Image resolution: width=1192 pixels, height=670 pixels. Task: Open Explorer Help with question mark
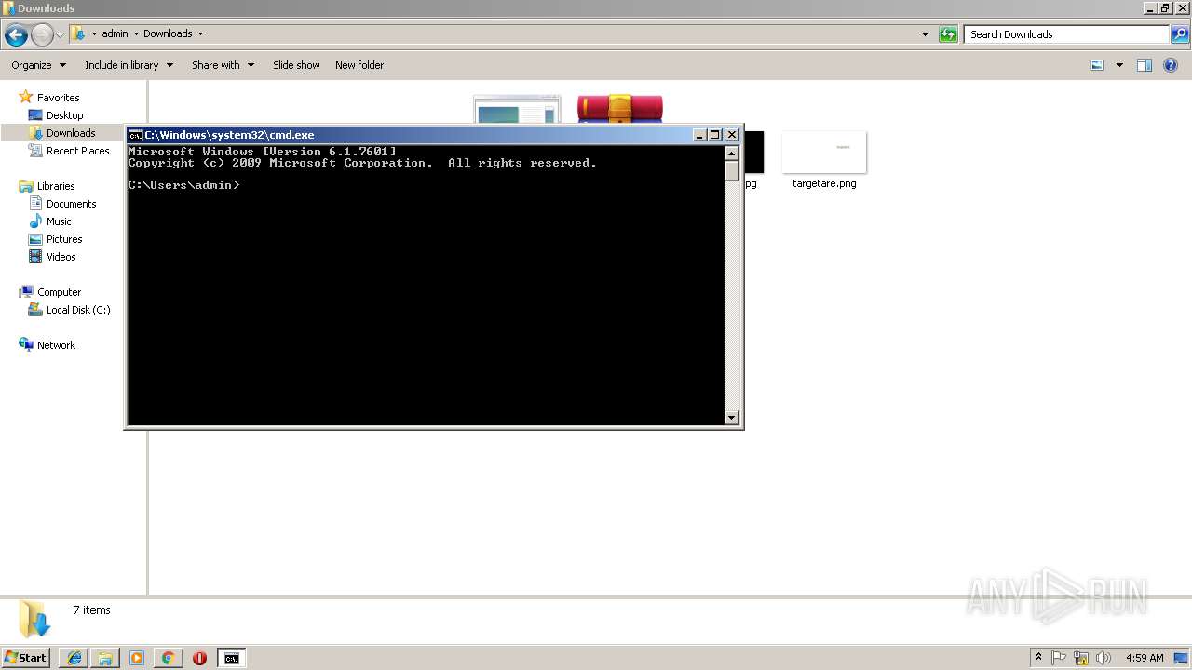(1171, 65)
